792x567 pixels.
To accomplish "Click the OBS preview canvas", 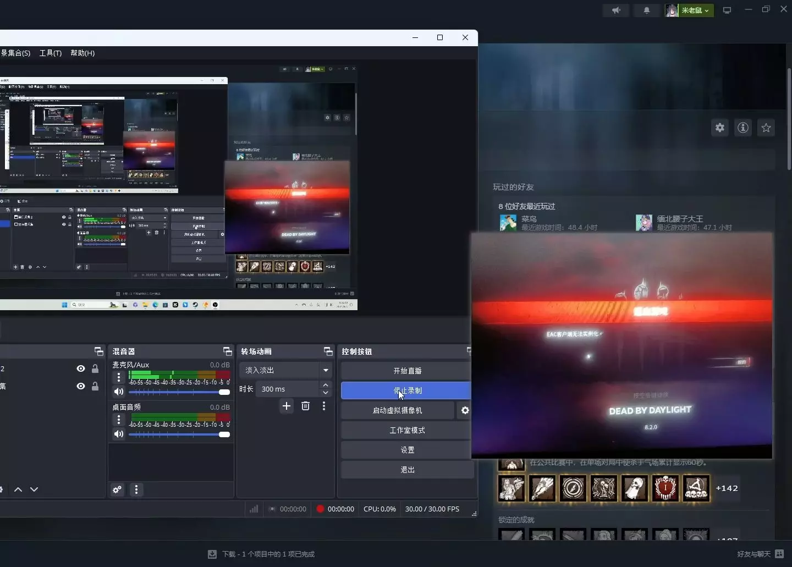I will (x=179, y=187).
